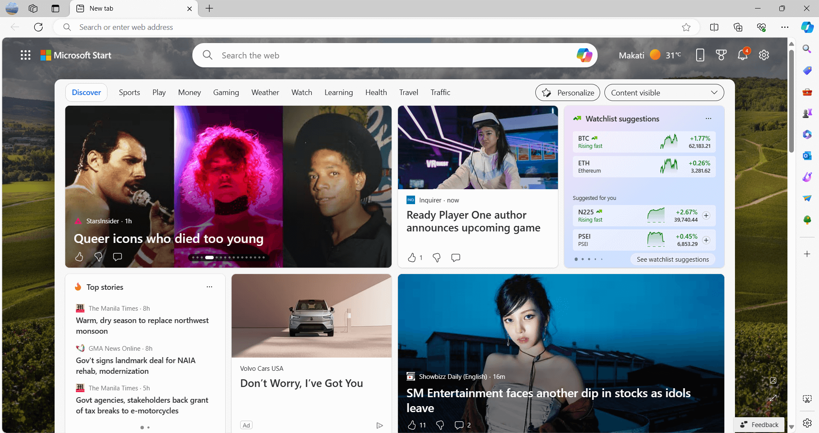819x433 pixels.
Task: Open Copilot from the search bar
Action: 584,55
